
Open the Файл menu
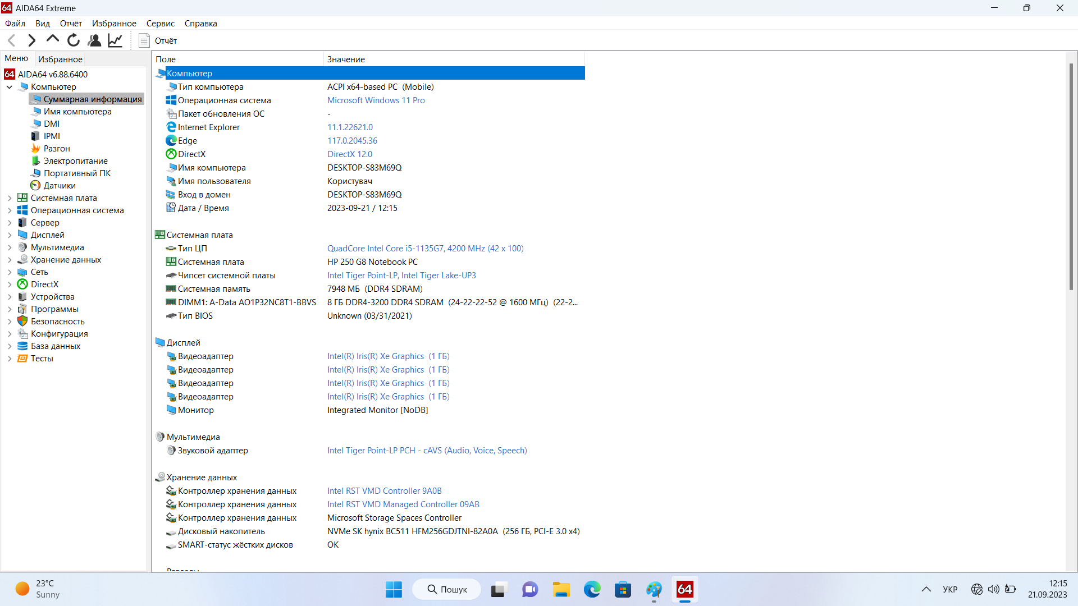tap(15, 24)
